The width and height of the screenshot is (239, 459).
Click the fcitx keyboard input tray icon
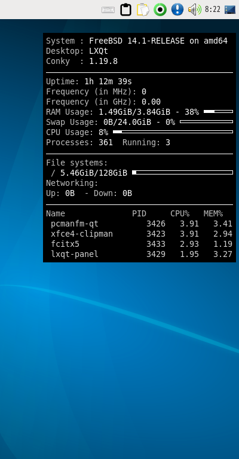click(108, 10)
